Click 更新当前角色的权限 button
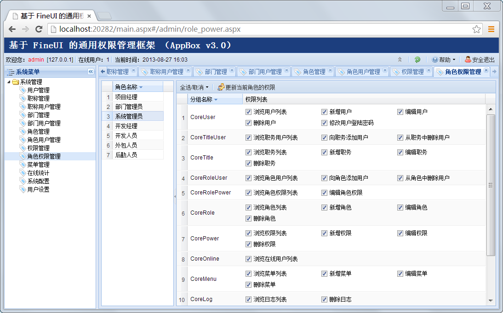The width and height of the screenshot is (503, 313). pyautogui.click(x=246, y=87)
